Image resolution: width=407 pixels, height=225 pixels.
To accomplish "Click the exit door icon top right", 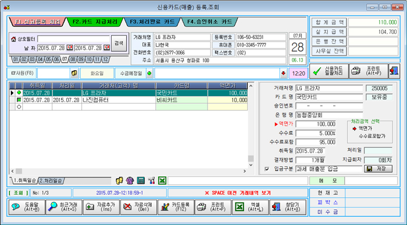I will click(x=394, y=71).
